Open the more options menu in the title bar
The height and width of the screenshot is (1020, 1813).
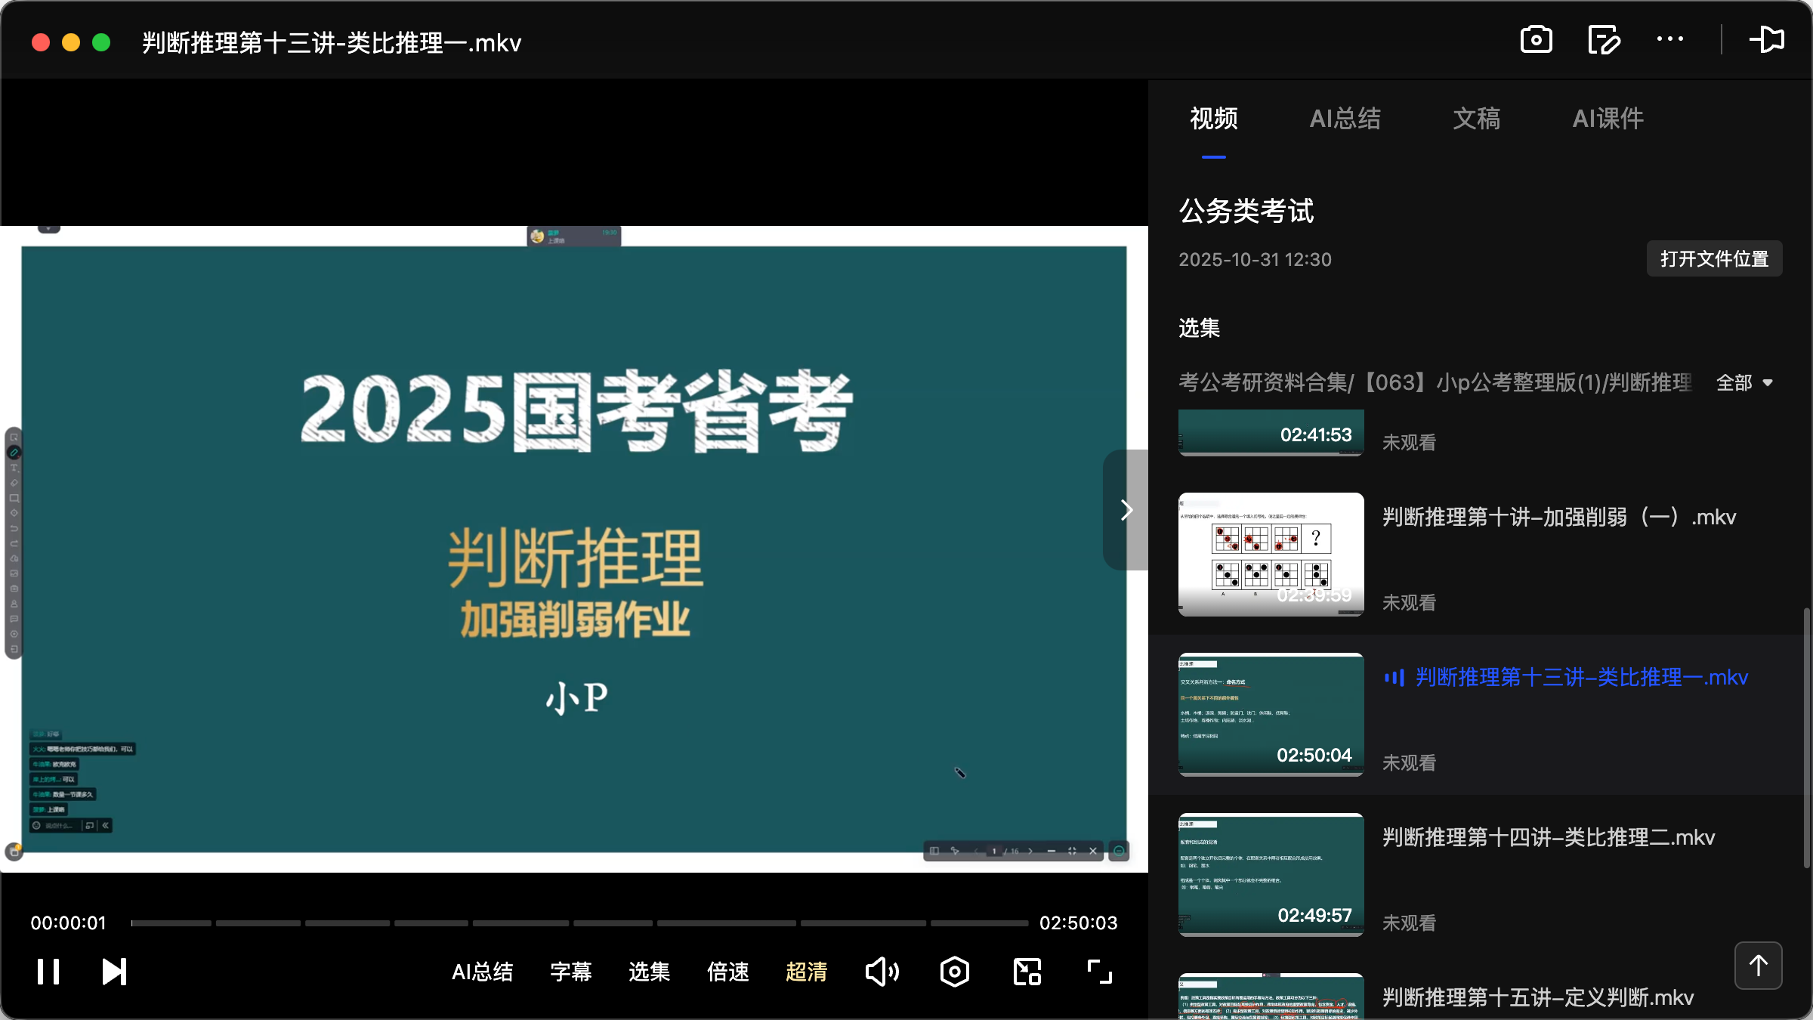pos(1671,40)
